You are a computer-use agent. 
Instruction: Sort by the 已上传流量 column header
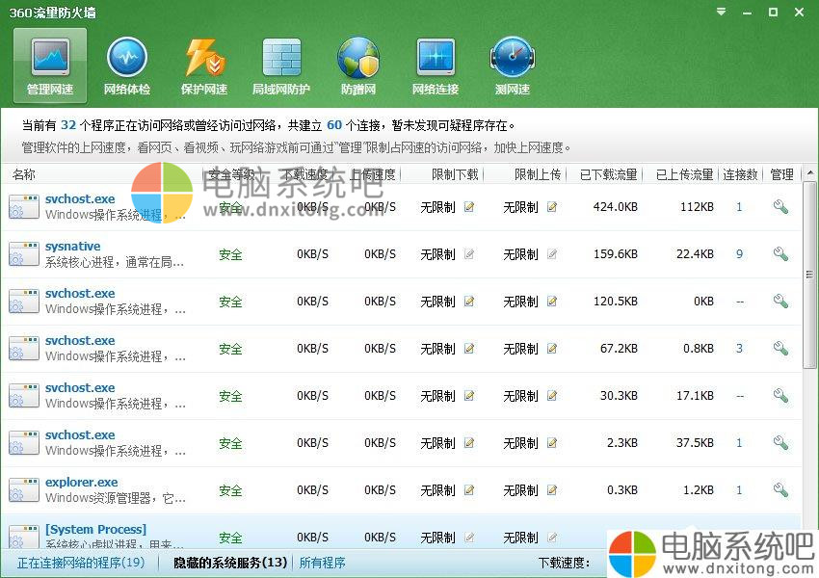[685, 174]
